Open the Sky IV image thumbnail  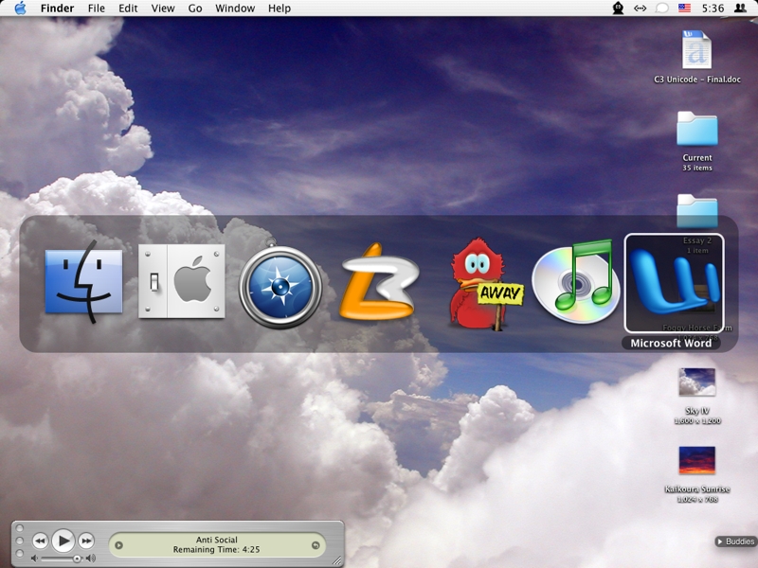(696, 382)
